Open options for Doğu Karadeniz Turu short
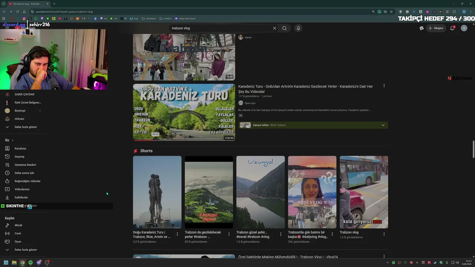 [177, 234]
